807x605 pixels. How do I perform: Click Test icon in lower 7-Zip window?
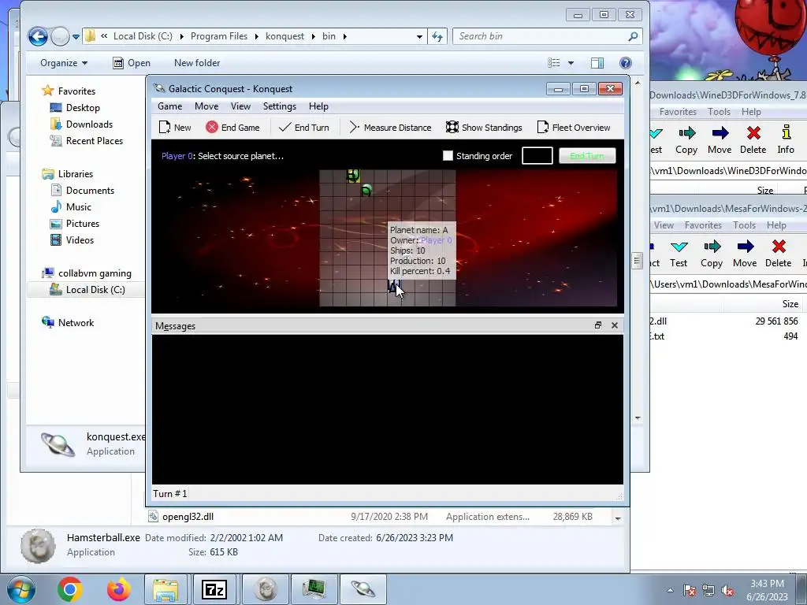[679, 247]
